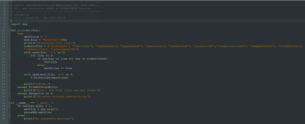Image resolution: width=305 pixels, height=124 pixels.
Task: Click the nodestofind variable on line 15
Action: coord(34,46)
